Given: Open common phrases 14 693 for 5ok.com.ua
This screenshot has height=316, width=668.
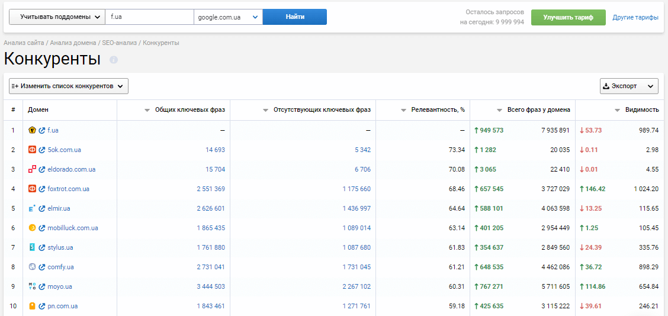Looking at the screenshot, I should pos(215,150).
